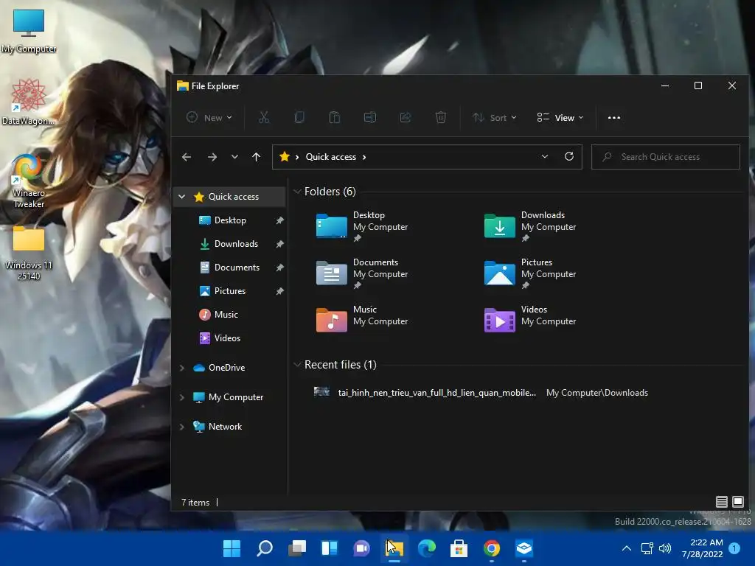
Task: Select Documents in navigation pane
Action: (237, 268)
